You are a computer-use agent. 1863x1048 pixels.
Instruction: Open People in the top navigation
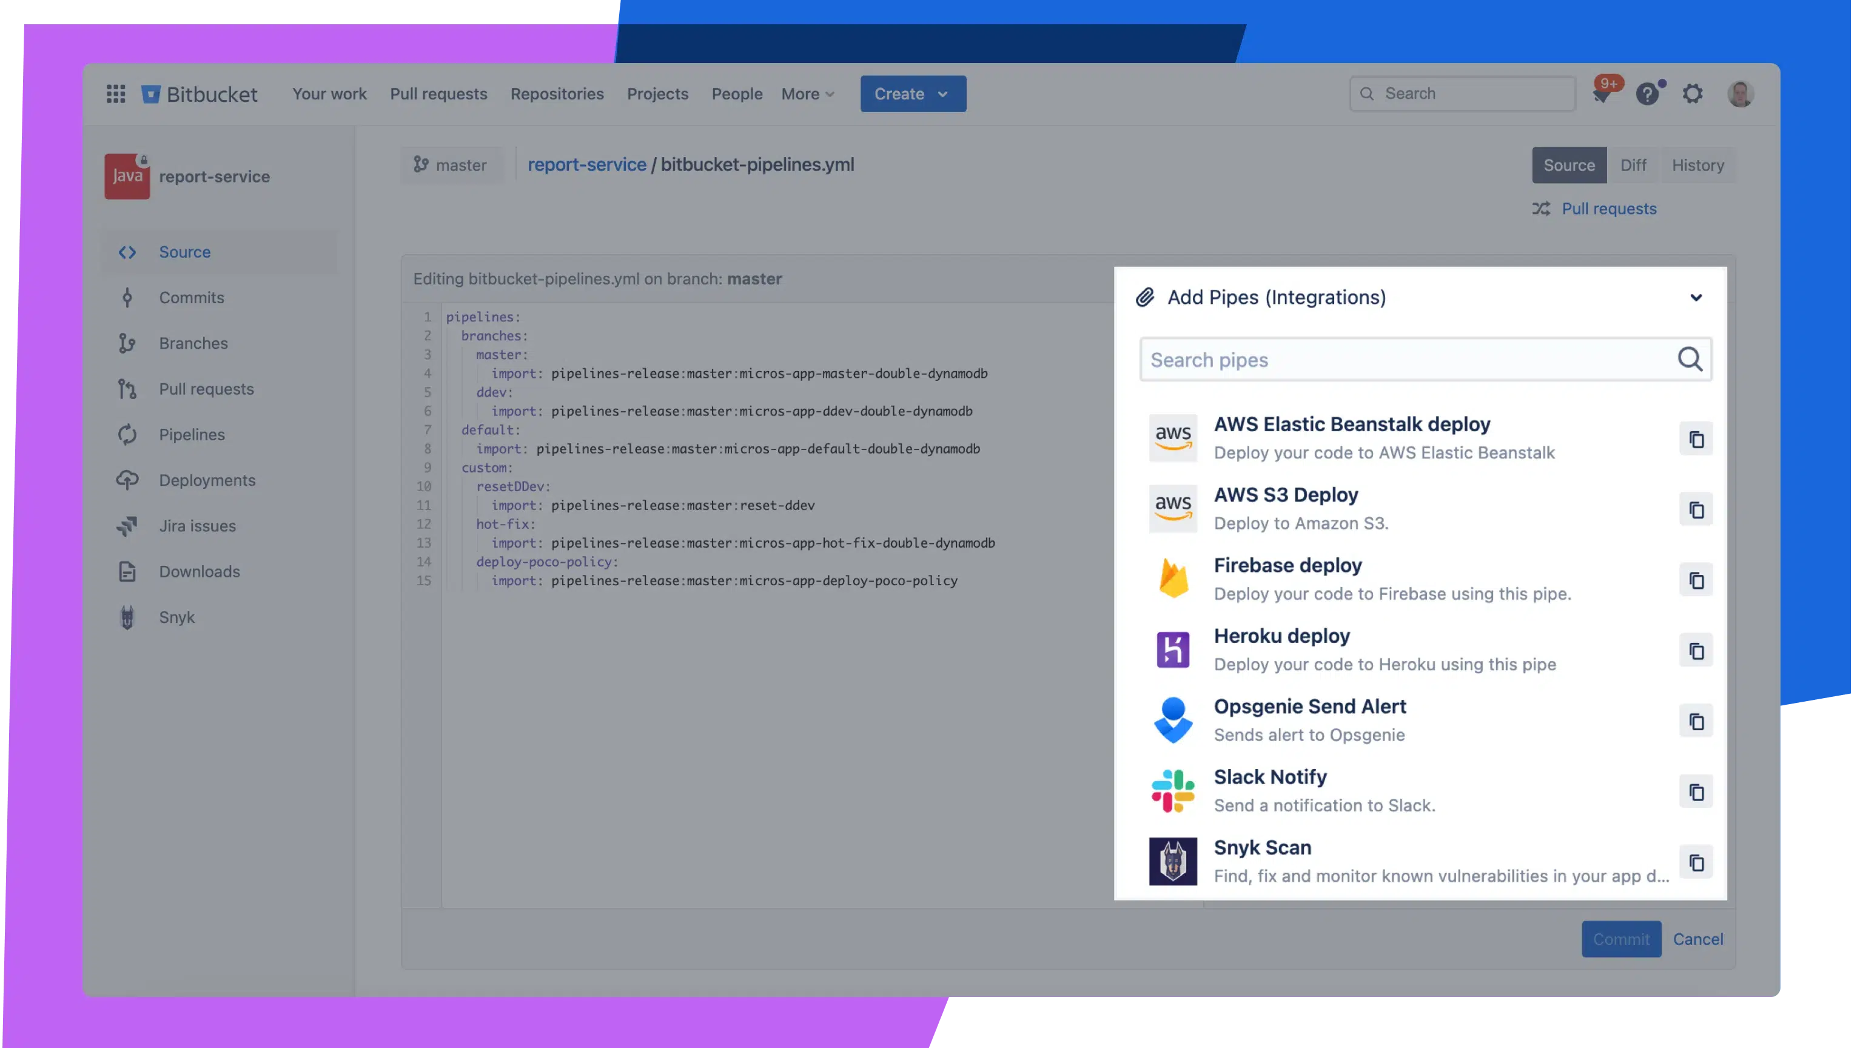pyautogui.click(x=736, y=94)
